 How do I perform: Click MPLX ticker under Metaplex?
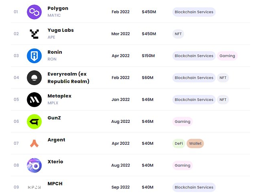53,103
